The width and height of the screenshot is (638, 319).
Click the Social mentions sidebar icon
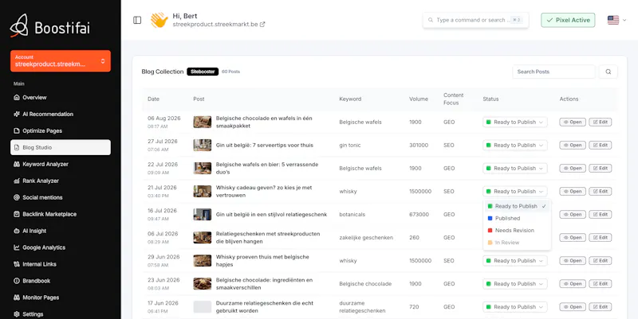pos(17,197)
